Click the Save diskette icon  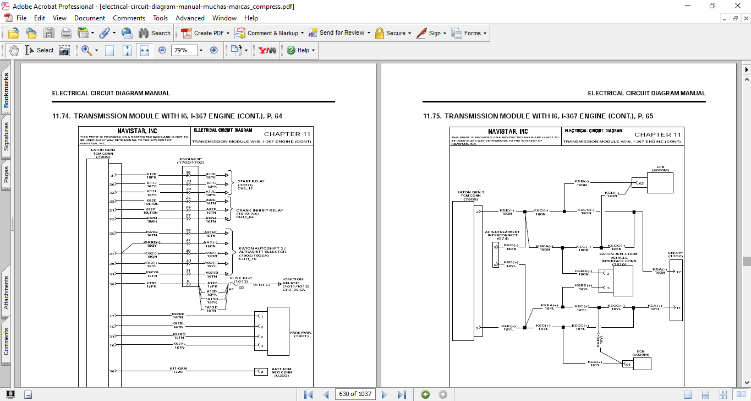point(49,33)
